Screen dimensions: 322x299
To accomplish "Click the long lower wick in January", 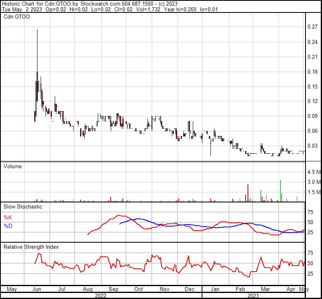I will pos(211,149).
